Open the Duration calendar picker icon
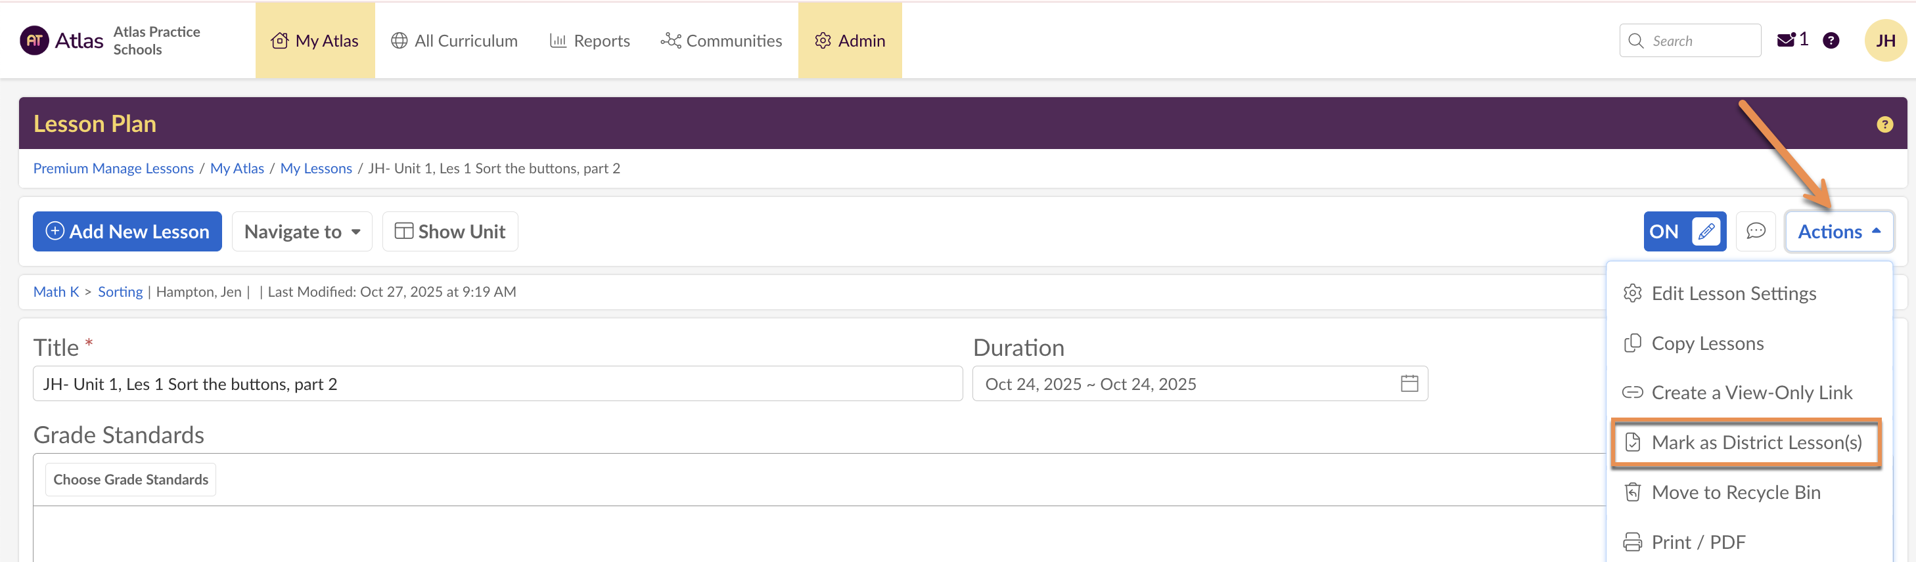 [1409, 383]
